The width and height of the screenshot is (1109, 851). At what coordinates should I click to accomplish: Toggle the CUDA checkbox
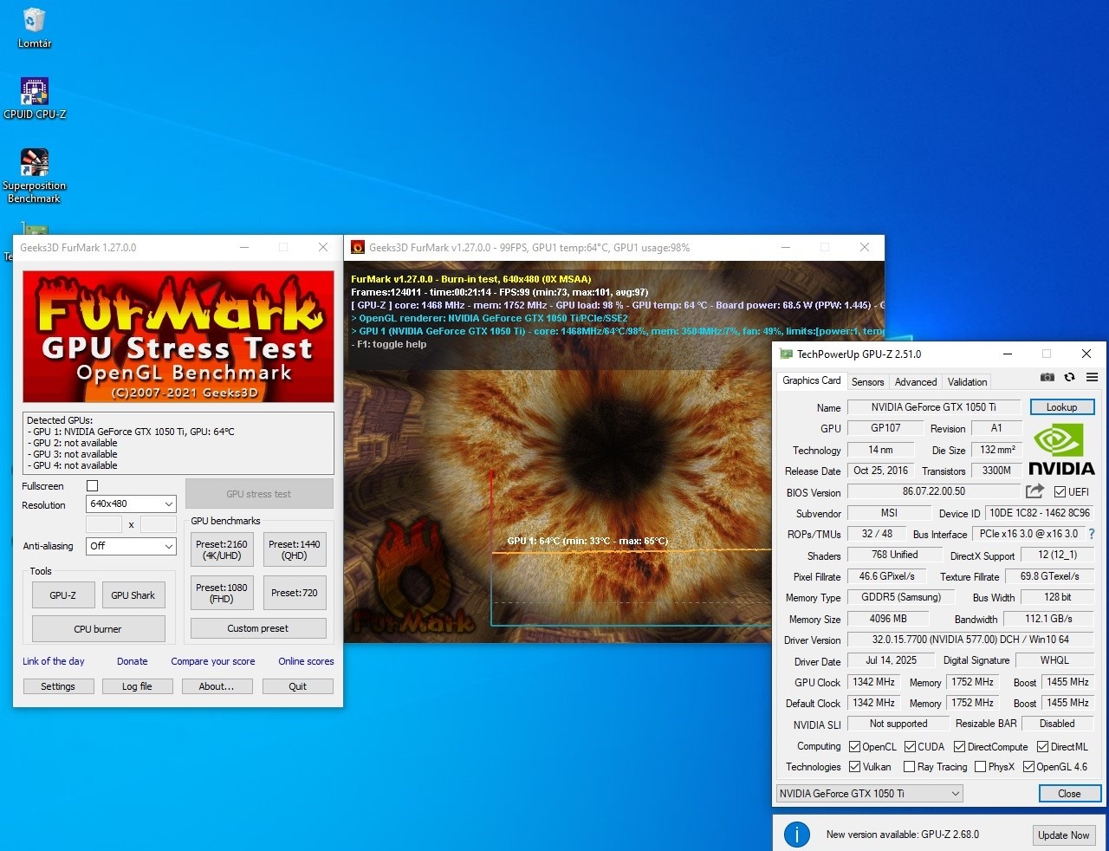[x=910, y=746]
